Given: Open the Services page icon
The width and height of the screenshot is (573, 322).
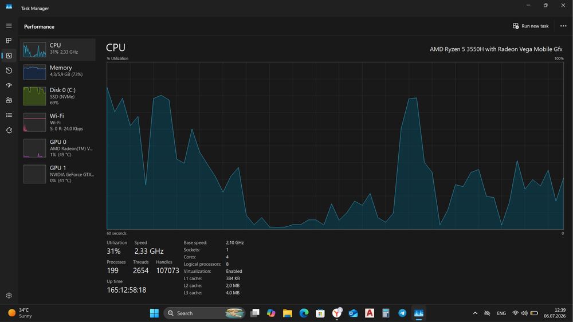Looking at the screenshot, I should point(9,130).
